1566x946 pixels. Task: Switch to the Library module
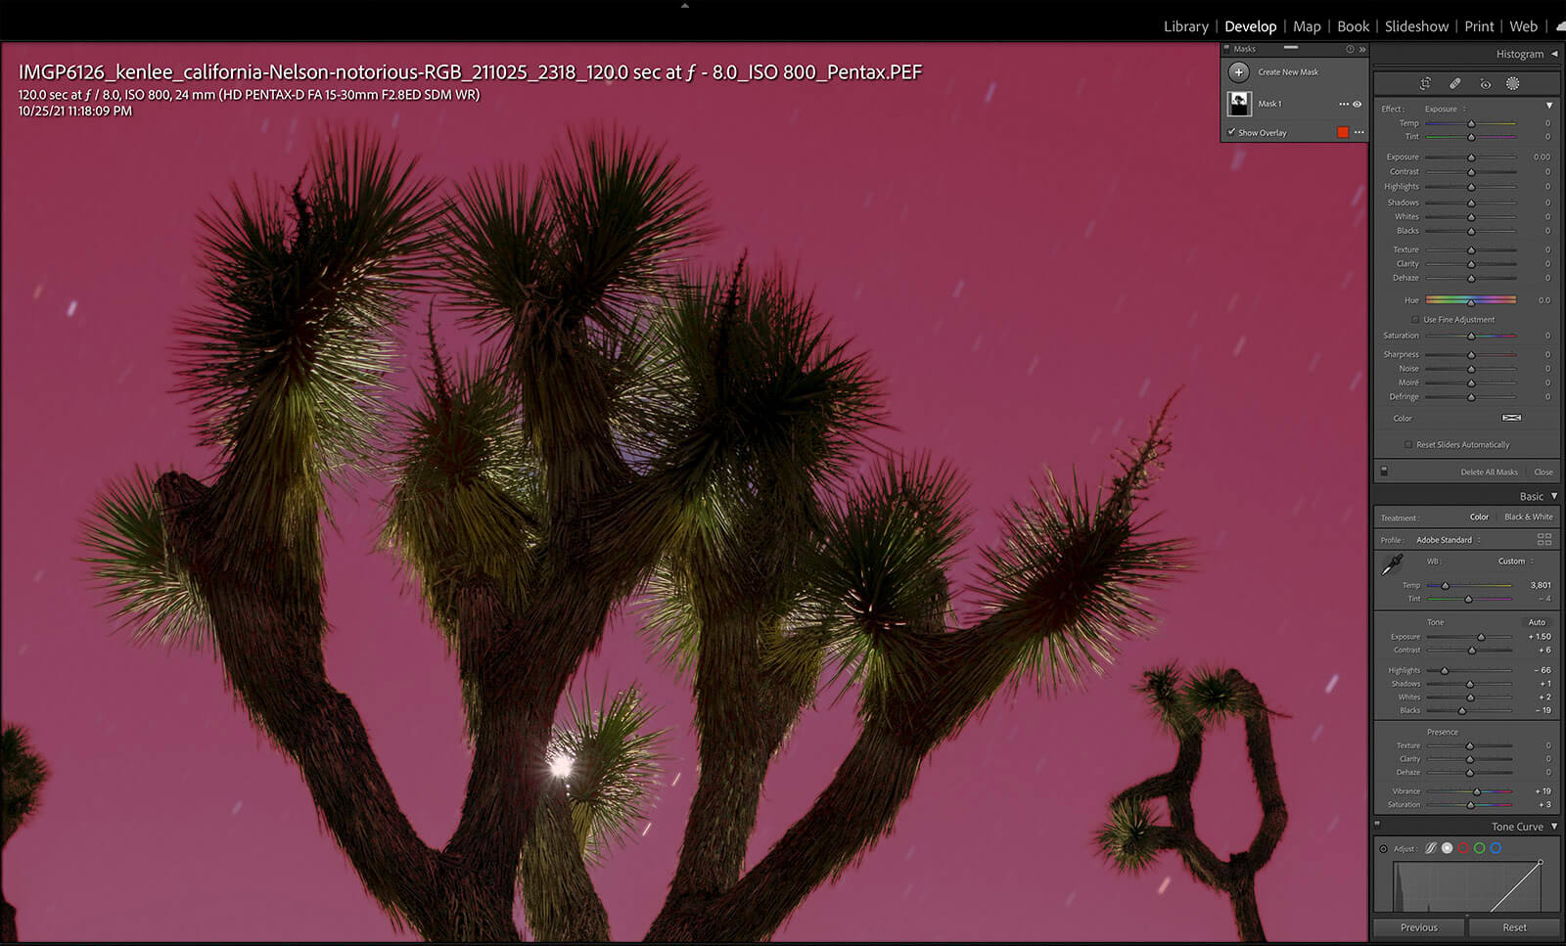1185,26
